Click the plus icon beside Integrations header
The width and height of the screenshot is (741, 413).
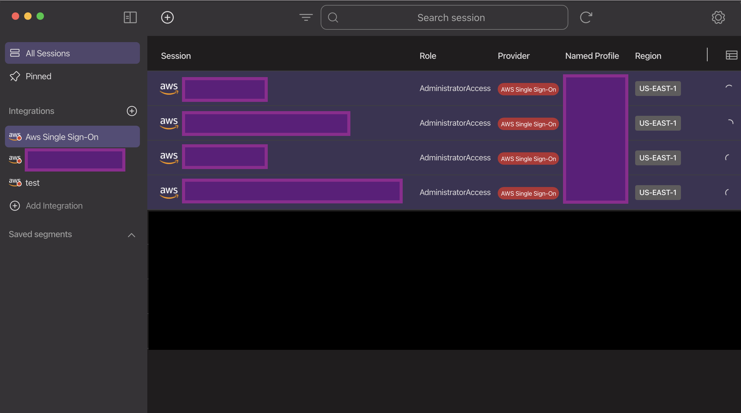click(x=132, y=111)
